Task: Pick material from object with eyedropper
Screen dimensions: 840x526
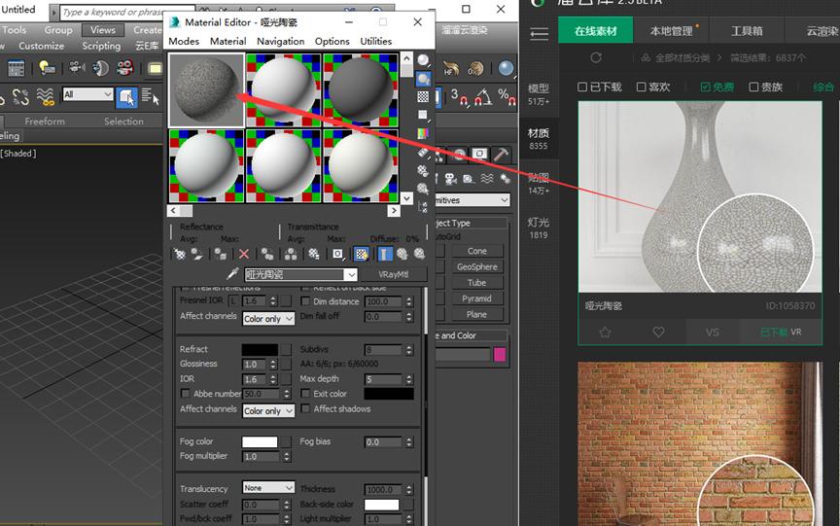Action: click(x=232, y=275)
